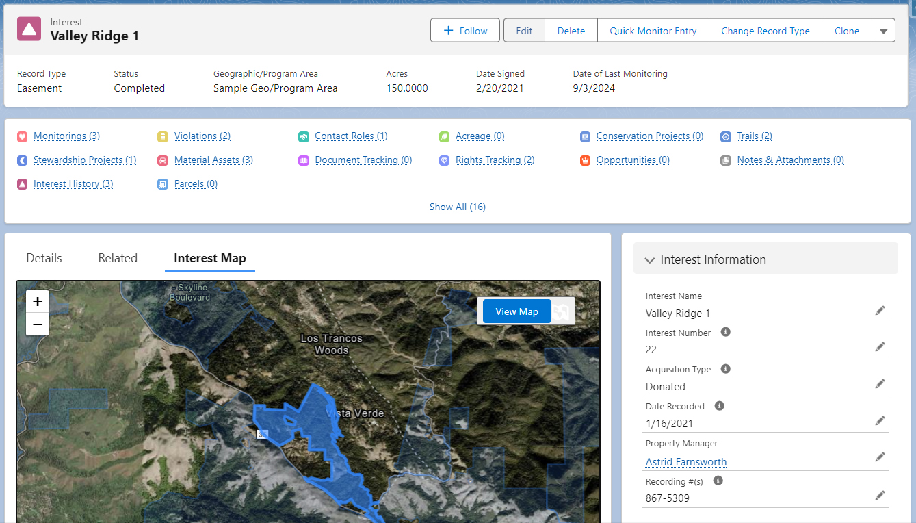This screenshot has width=916, height=523.
Task: Click the Contact Roles related list icon
Action: [x=304, y=136]
